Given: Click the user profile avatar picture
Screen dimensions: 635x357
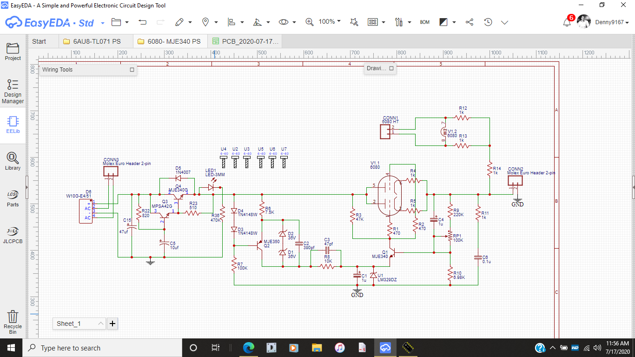Looking at the screenshot, I should point(584,22).
